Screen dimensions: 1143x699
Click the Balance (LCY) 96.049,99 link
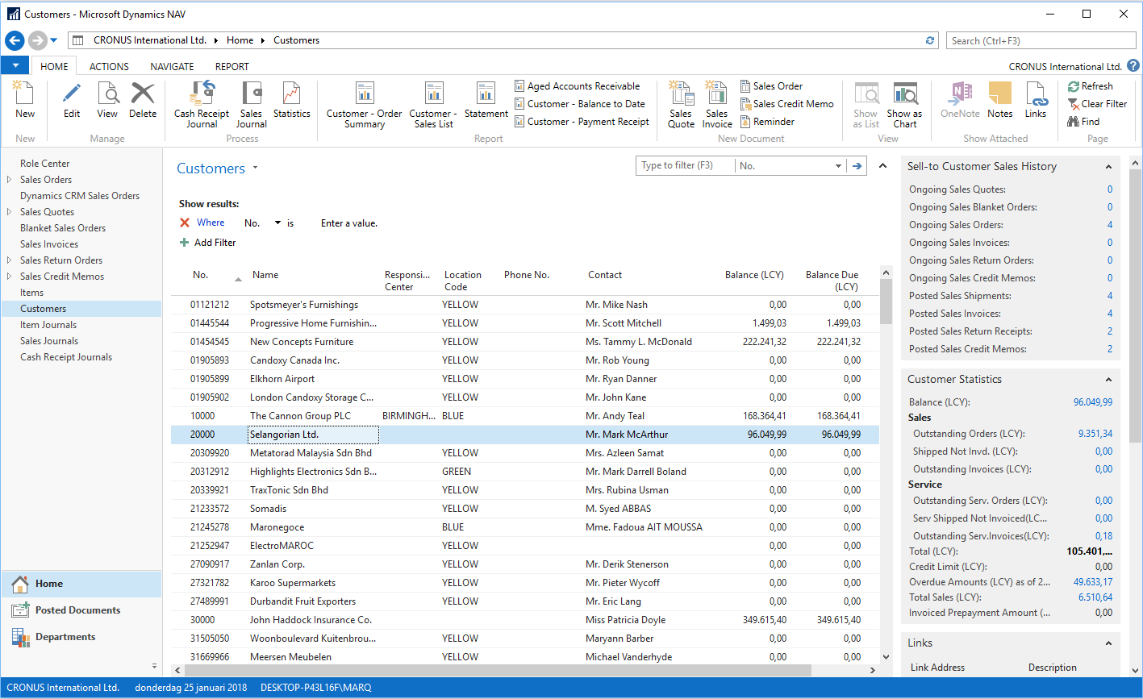tap(1093, 402)
